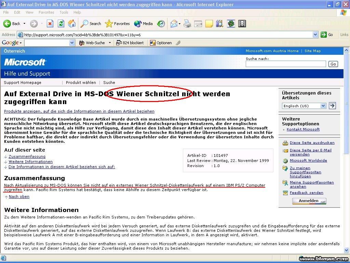Click the Diese Seite per E-Mail versenden link
Viewport: 350px width, 263px height.
[x=310, y=152]
